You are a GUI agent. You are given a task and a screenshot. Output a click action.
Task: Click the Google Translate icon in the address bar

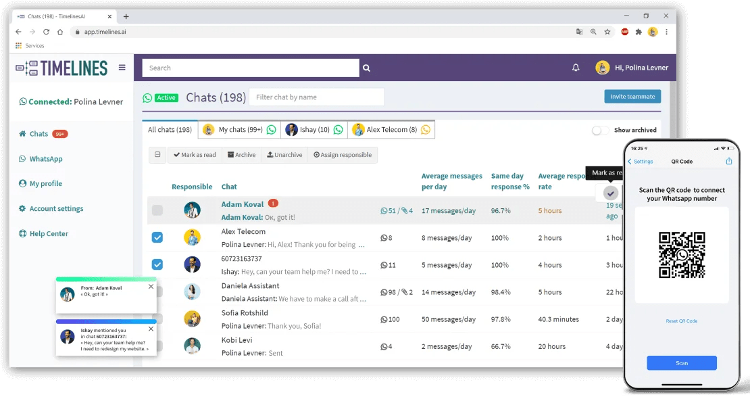[580, 32]
